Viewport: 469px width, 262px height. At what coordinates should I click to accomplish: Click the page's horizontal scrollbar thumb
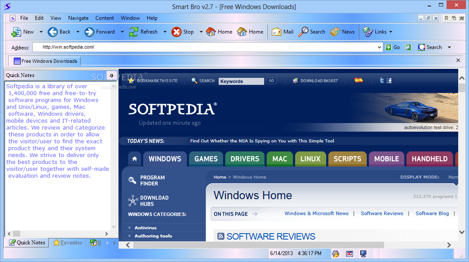258,245
